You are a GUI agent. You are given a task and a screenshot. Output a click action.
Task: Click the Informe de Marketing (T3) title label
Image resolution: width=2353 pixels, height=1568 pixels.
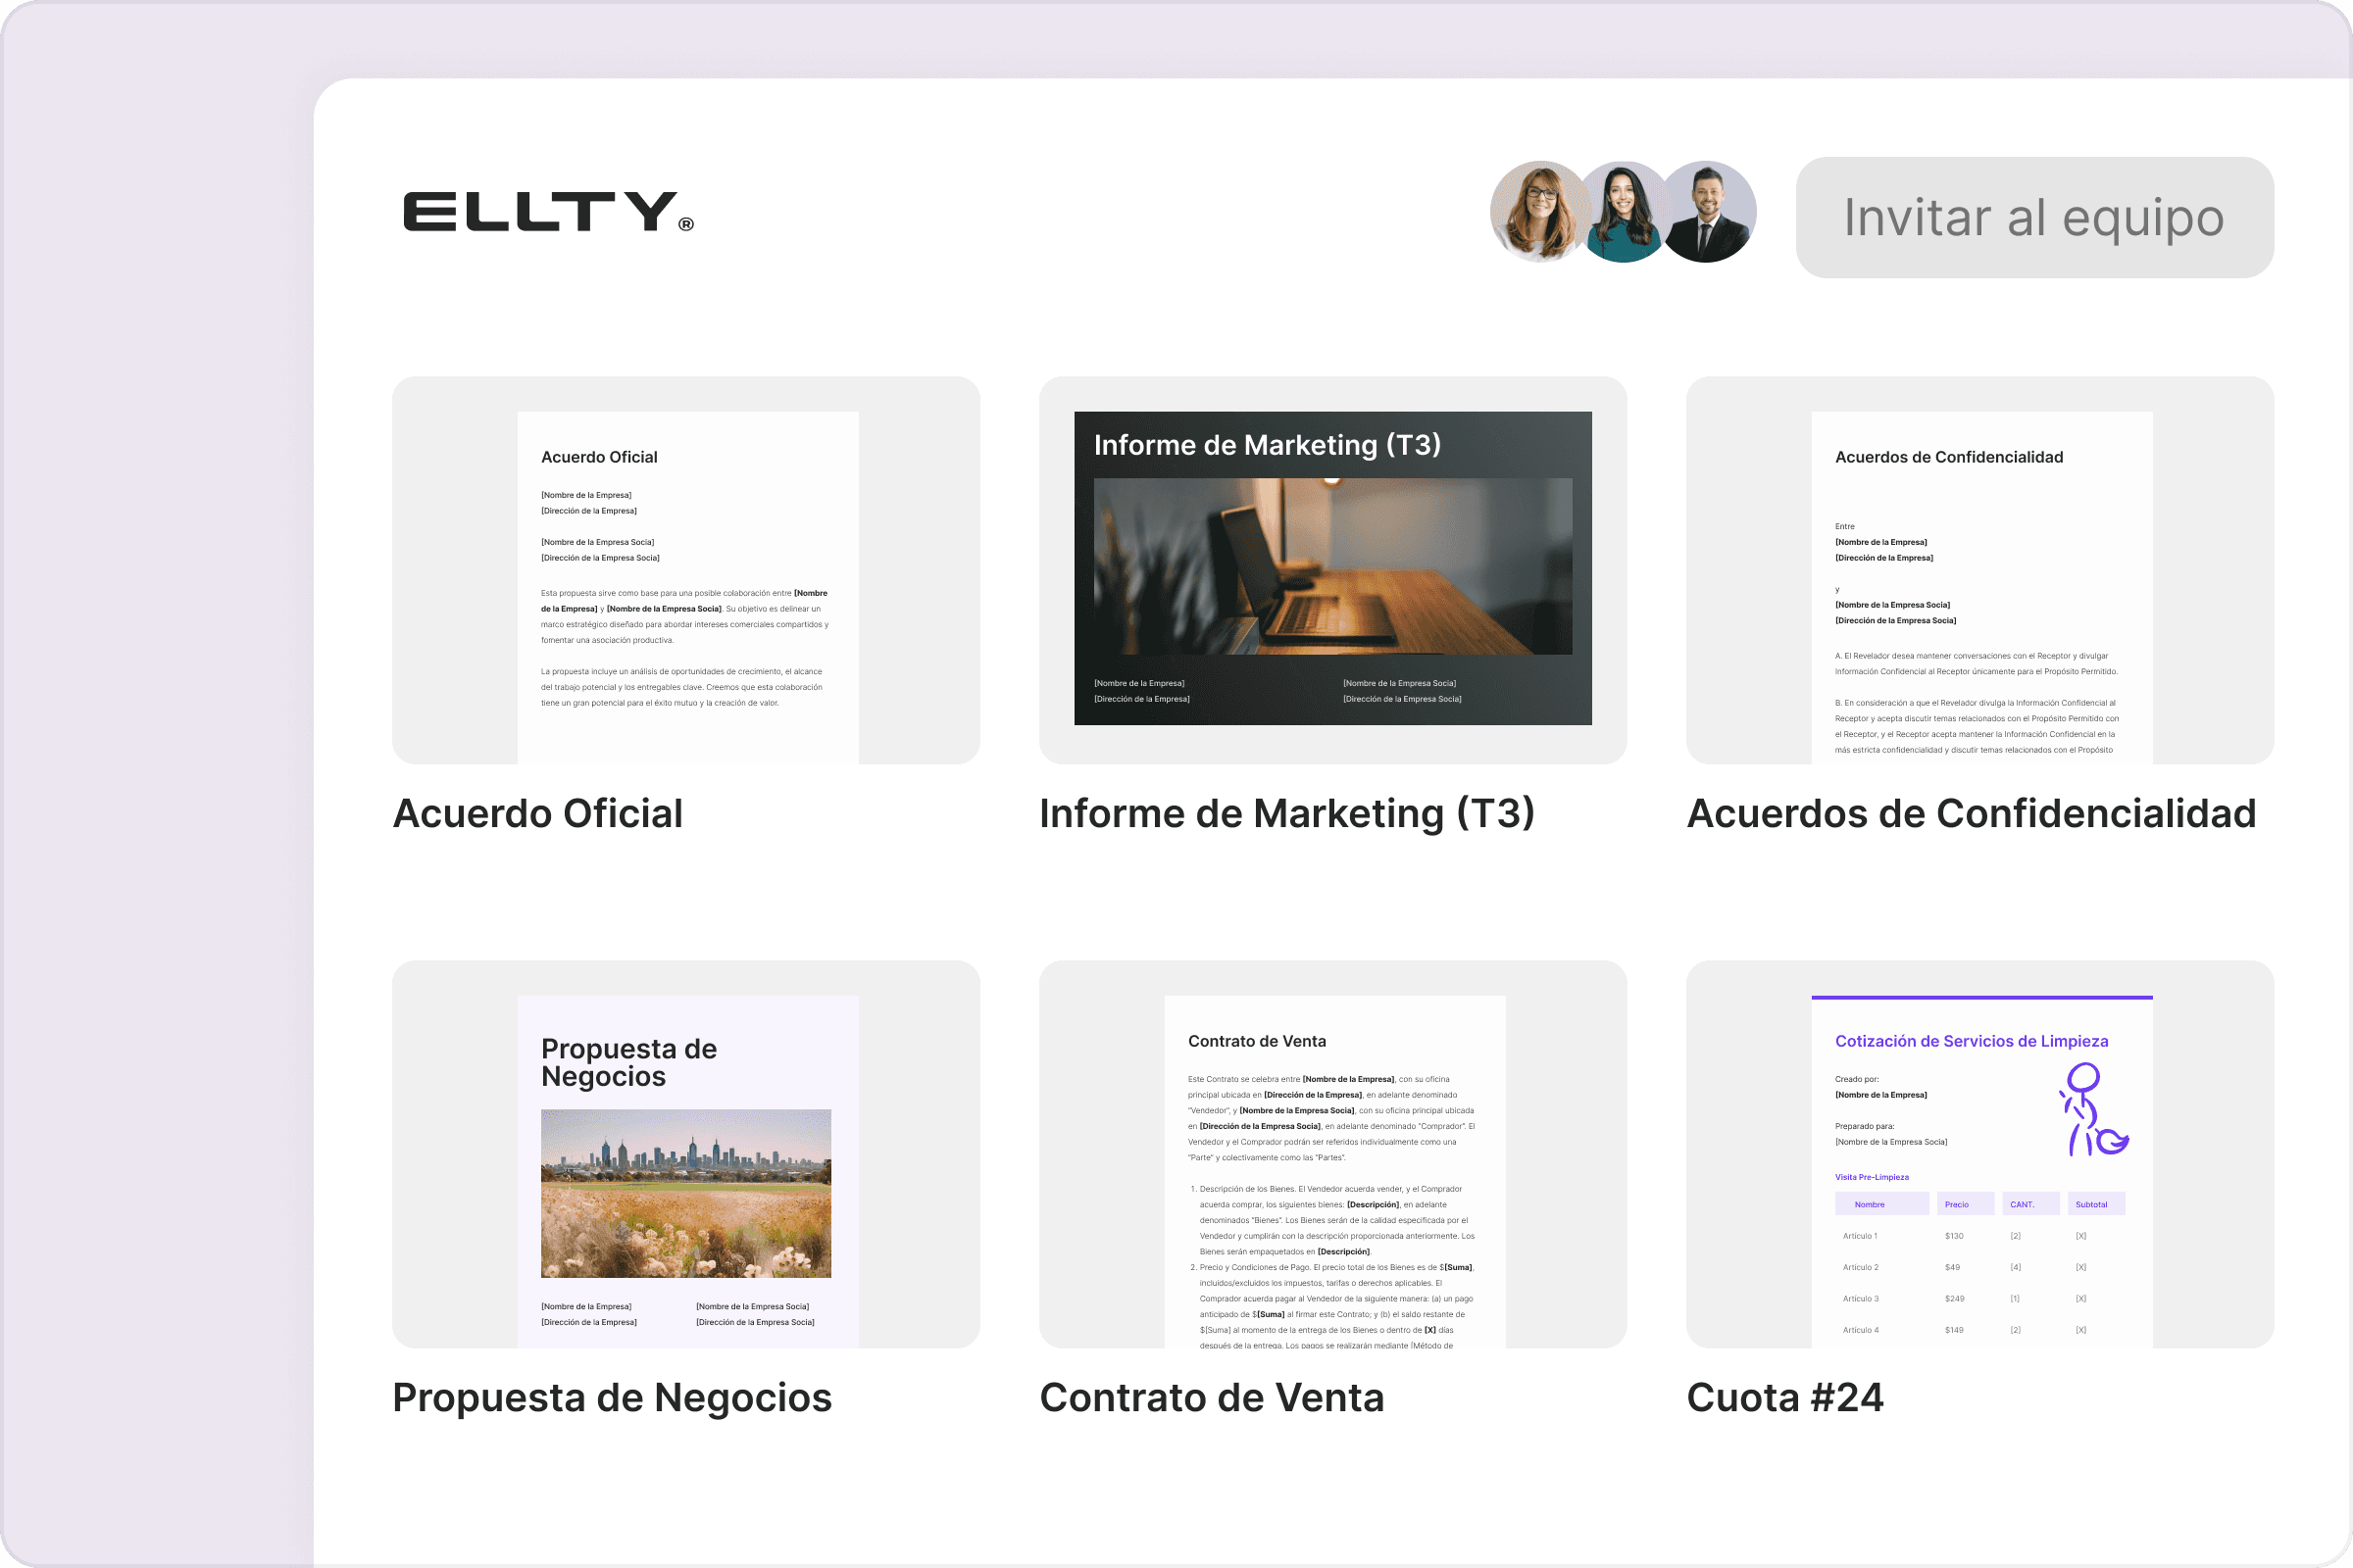click(1286, 813)
